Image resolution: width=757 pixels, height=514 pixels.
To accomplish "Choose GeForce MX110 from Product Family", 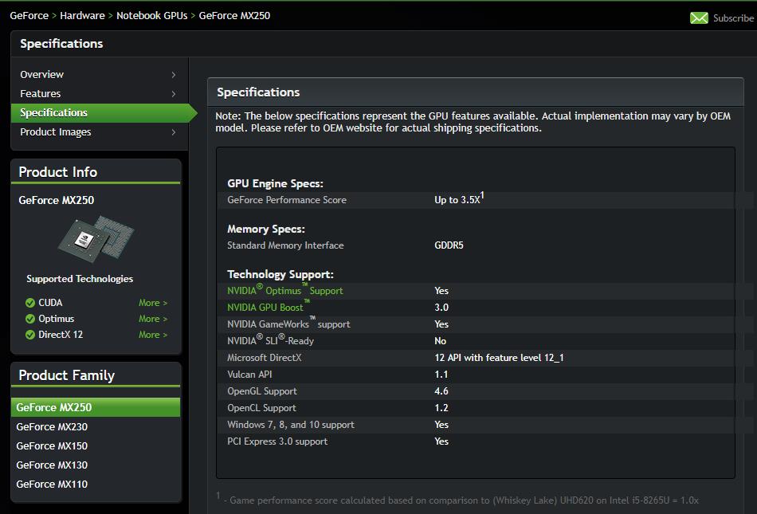I will pos(52,485).
